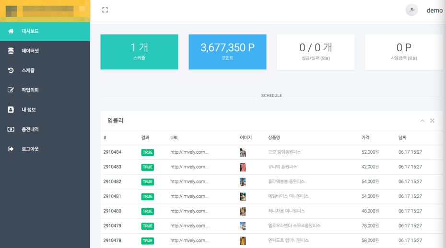This screenshot has width=446, height=248.
Task: Select the ID cell 2910479
Action: (112, 226)
